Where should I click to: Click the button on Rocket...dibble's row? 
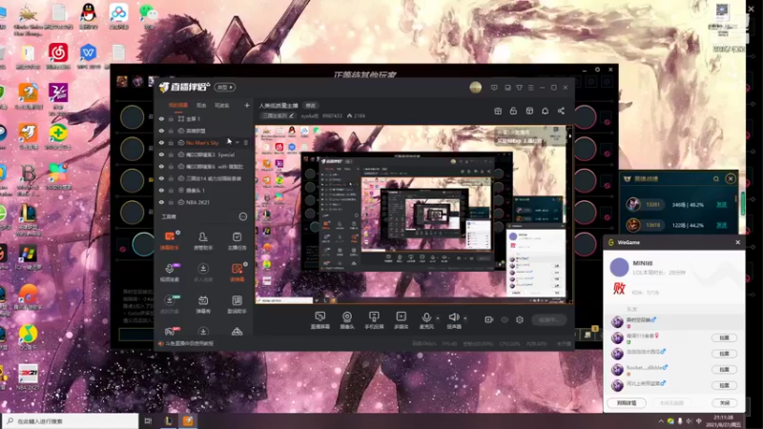(724, 369)
